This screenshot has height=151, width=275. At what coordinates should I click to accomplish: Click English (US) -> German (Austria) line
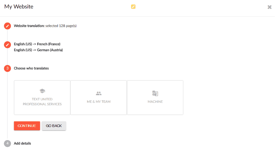coord(38,50)
